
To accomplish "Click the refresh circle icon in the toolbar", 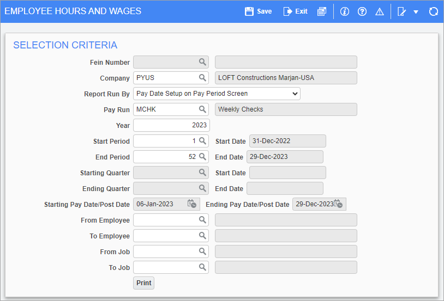I will click(x=434, y=11).
